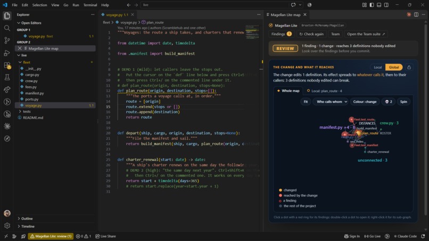Screen dimensions: 429x241
Task: Click the editor minimap preview
Action: click(x=252, y=32)
